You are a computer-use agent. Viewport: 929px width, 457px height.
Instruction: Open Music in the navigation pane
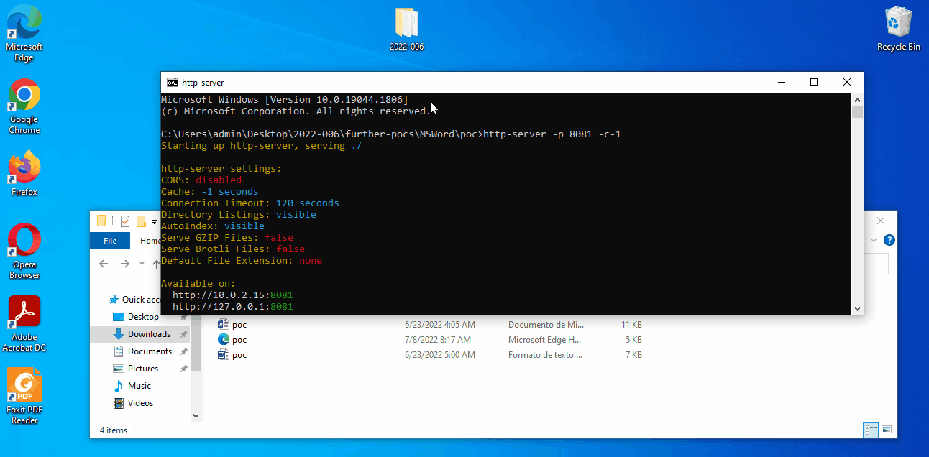139,386
